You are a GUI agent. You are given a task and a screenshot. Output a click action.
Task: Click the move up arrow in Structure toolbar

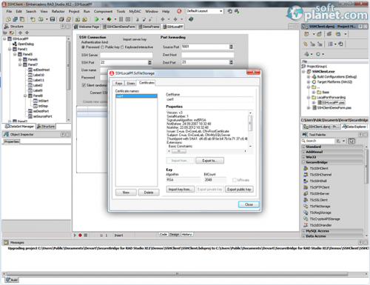[x=21, y=33]
